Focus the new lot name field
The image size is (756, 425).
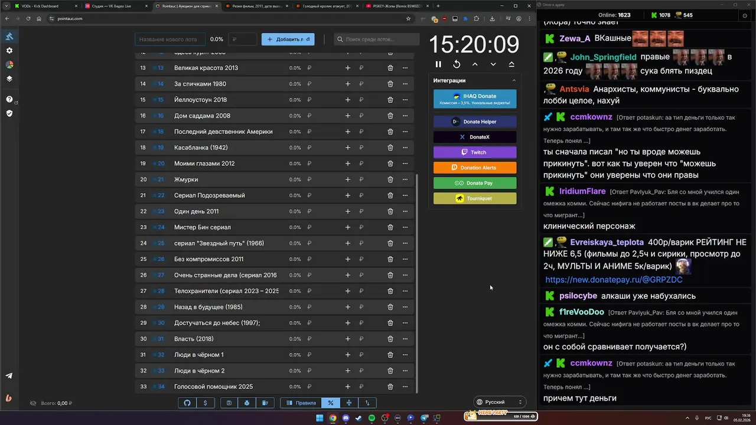click(170, 40)
